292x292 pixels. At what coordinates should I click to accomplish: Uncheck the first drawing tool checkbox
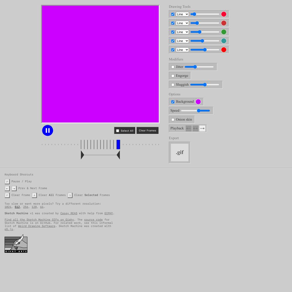(173, 14)
